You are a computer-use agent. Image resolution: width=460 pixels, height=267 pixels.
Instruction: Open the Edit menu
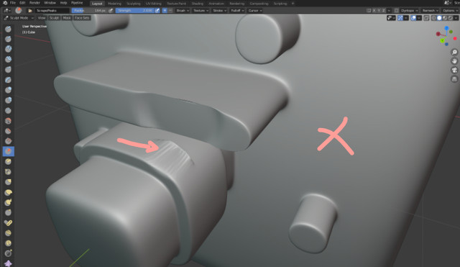[22, 3]
